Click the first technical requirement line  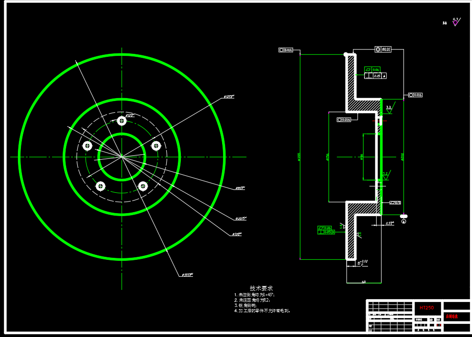[254, 295]
